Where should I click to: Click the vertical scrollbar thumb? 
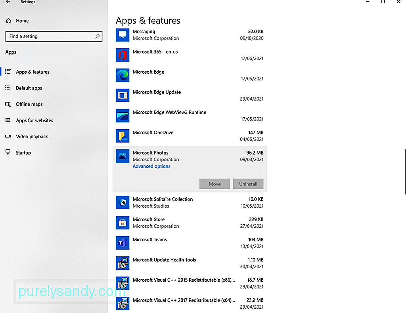405,172
